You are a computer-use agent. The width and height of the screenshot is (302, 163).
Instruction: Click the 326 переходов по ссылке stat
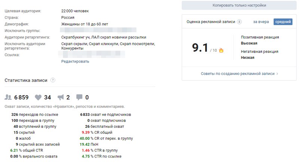[x=35, y=115]
